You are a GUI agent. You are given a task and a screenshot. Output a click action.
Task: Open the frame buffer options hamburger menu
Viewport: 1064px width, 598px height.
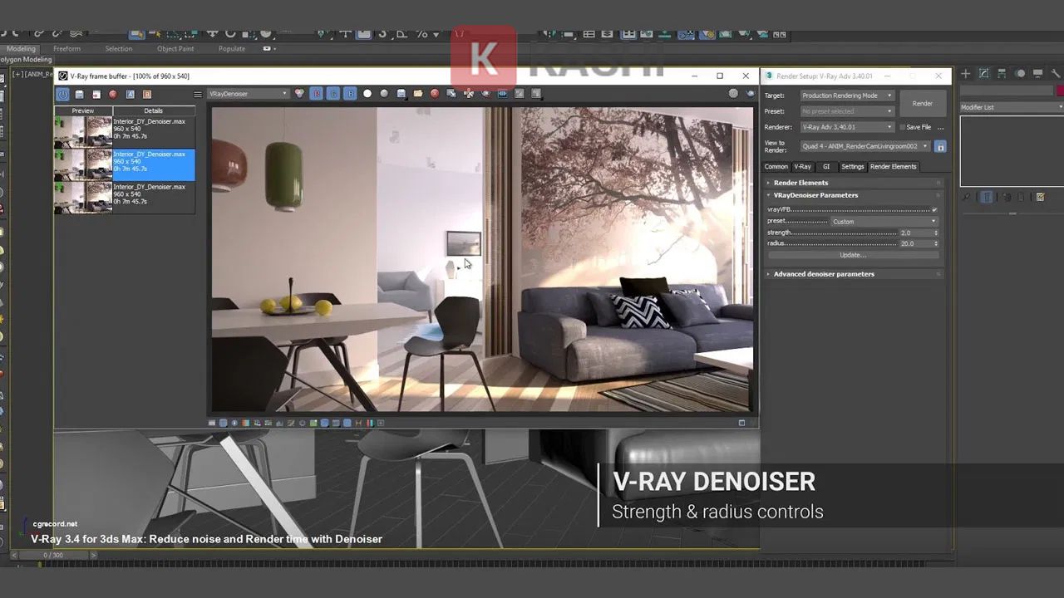point(198,93)
